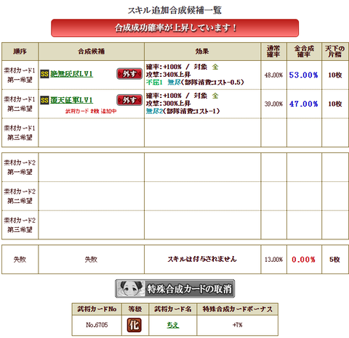Click the 13.00% failure normal probability cell
349x338 pixels.
click(x=273, y=260)
